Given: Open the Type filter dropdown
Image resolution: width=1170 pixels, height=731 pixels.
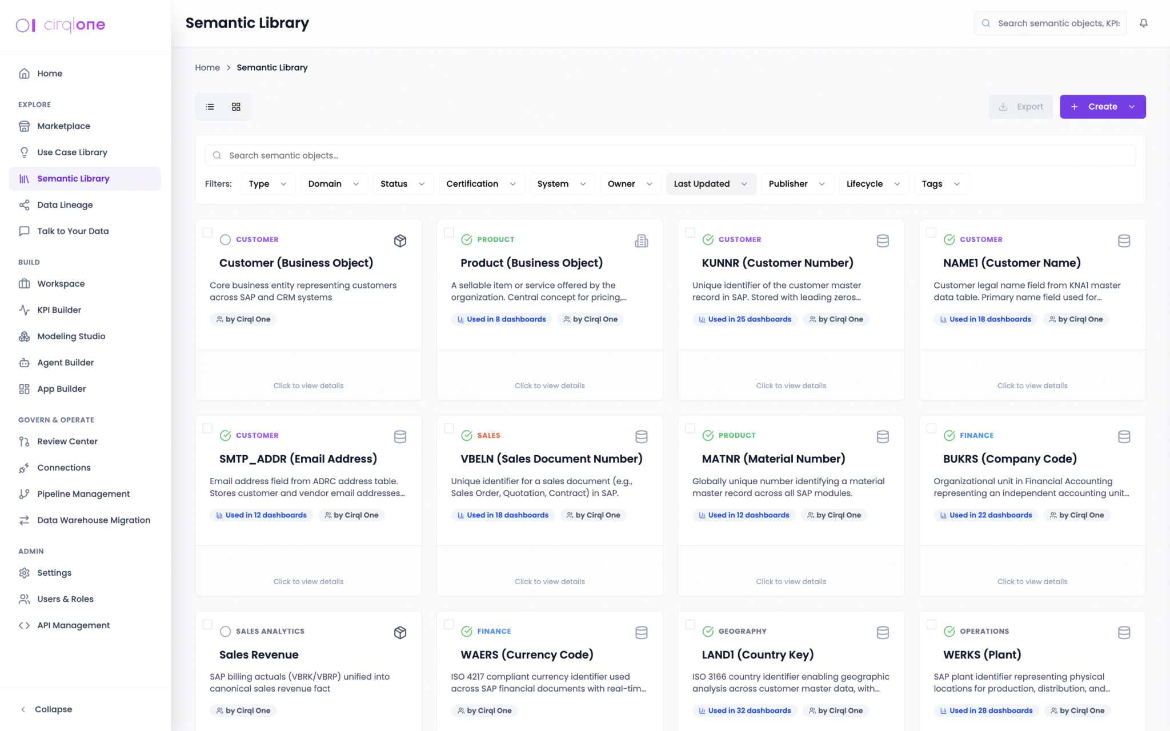Looking at the screenshot, I should pos(267,184).
